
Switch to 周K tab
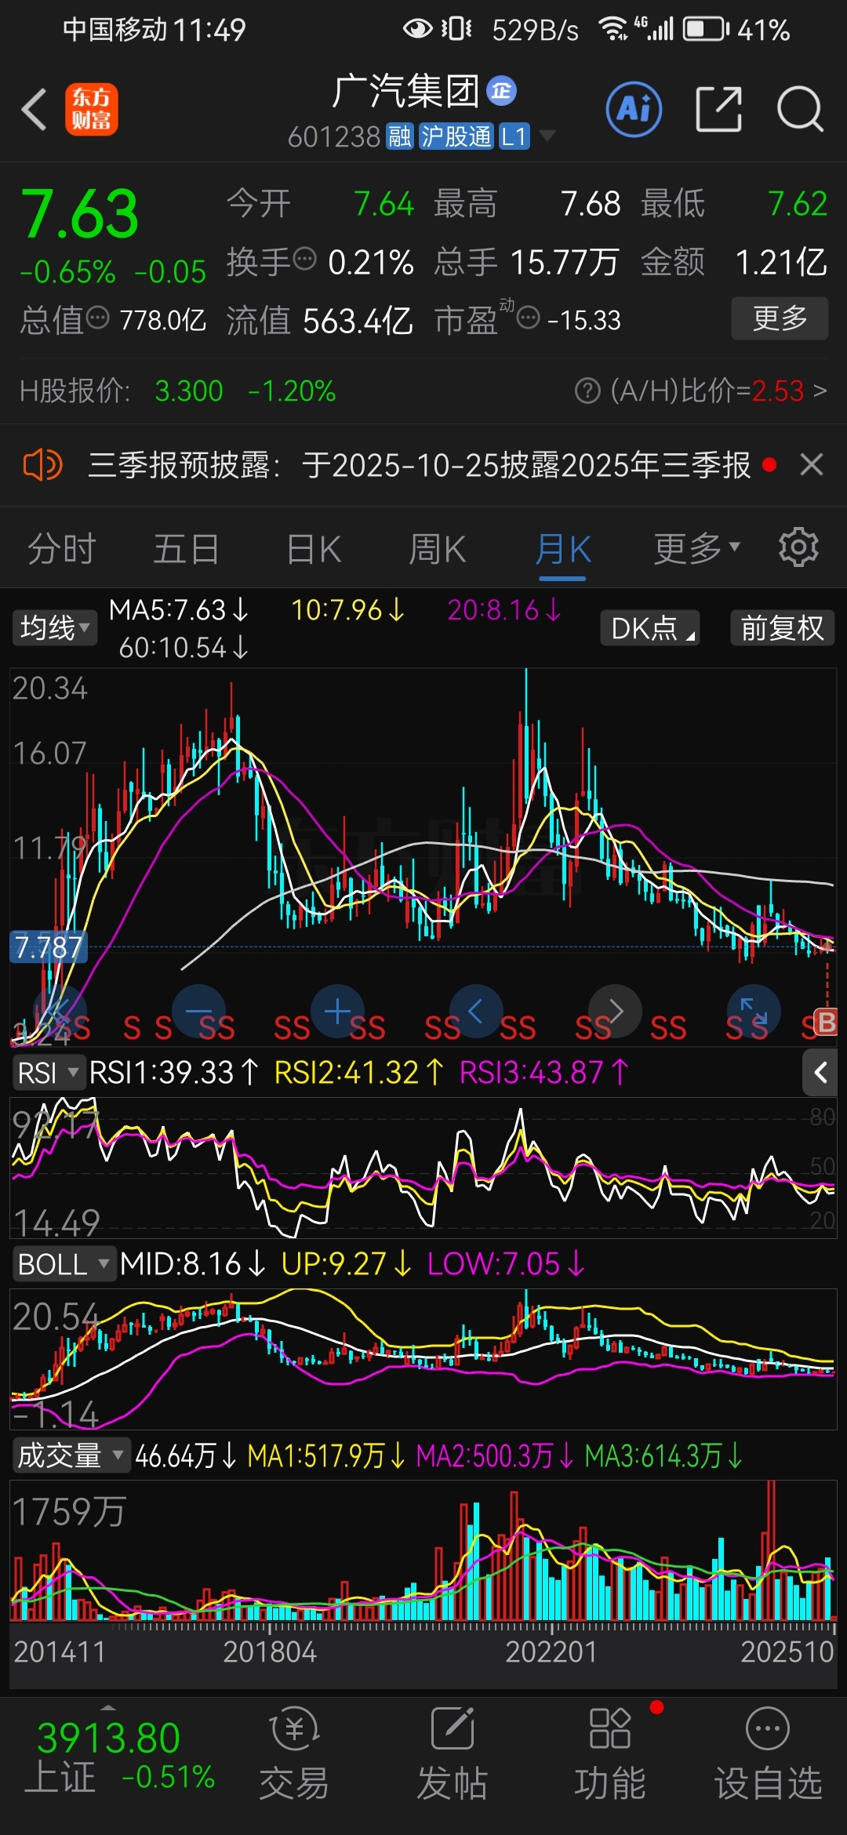(x=438, y=547)
